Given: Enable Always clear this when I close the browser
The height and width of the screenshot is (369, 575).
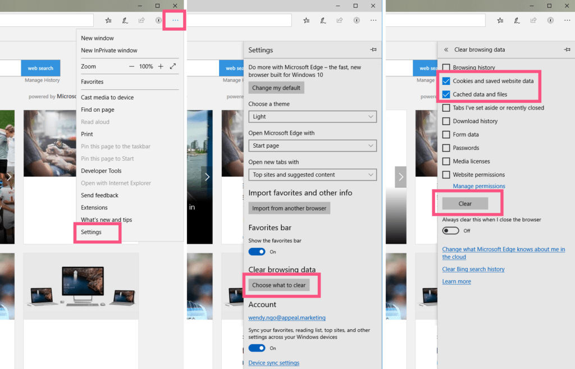Looking at the screenshot, I should coord(450,230).
